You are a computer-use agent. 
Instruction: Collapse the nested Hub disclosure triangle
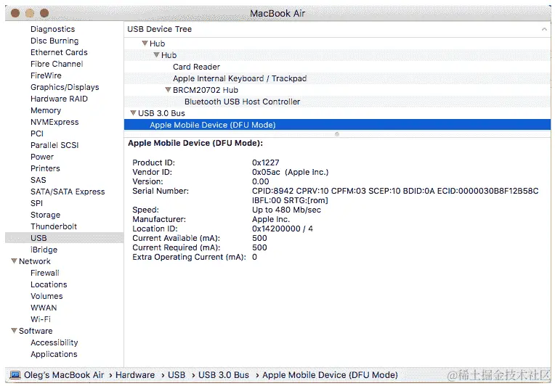[156, 55]
